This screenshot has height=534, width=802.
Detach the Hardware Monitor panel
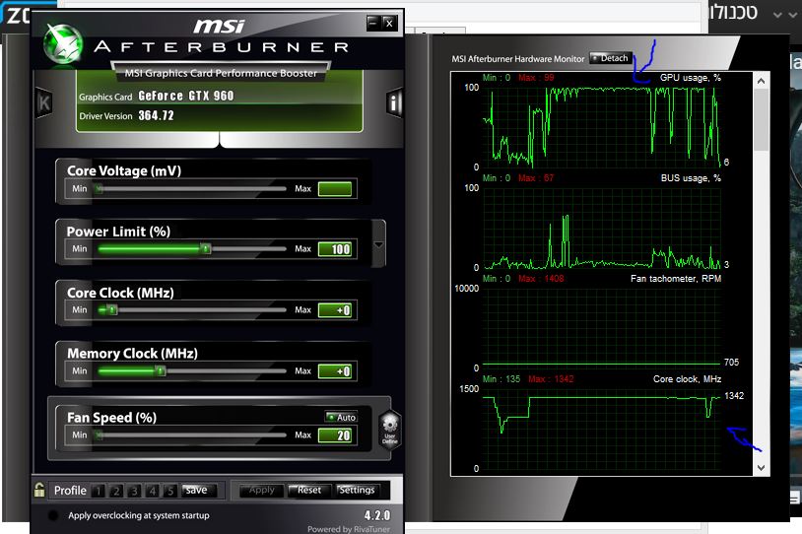611,58
